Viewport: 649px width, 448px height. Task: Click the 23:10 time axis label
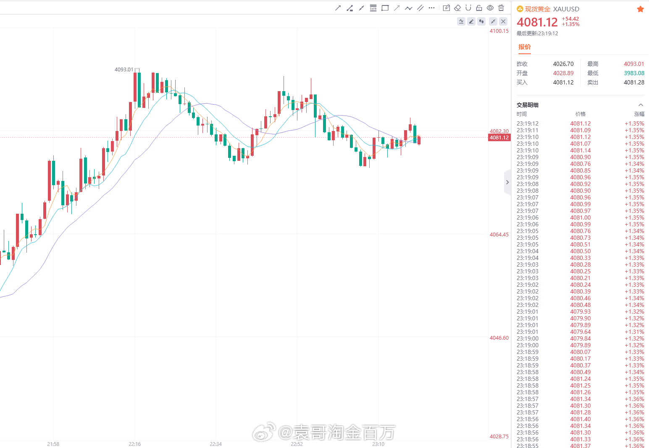click(378, 444)
